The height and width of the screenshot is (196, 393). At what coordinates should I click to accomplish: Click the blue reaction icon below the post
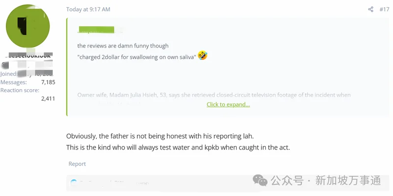click(74, 183)
